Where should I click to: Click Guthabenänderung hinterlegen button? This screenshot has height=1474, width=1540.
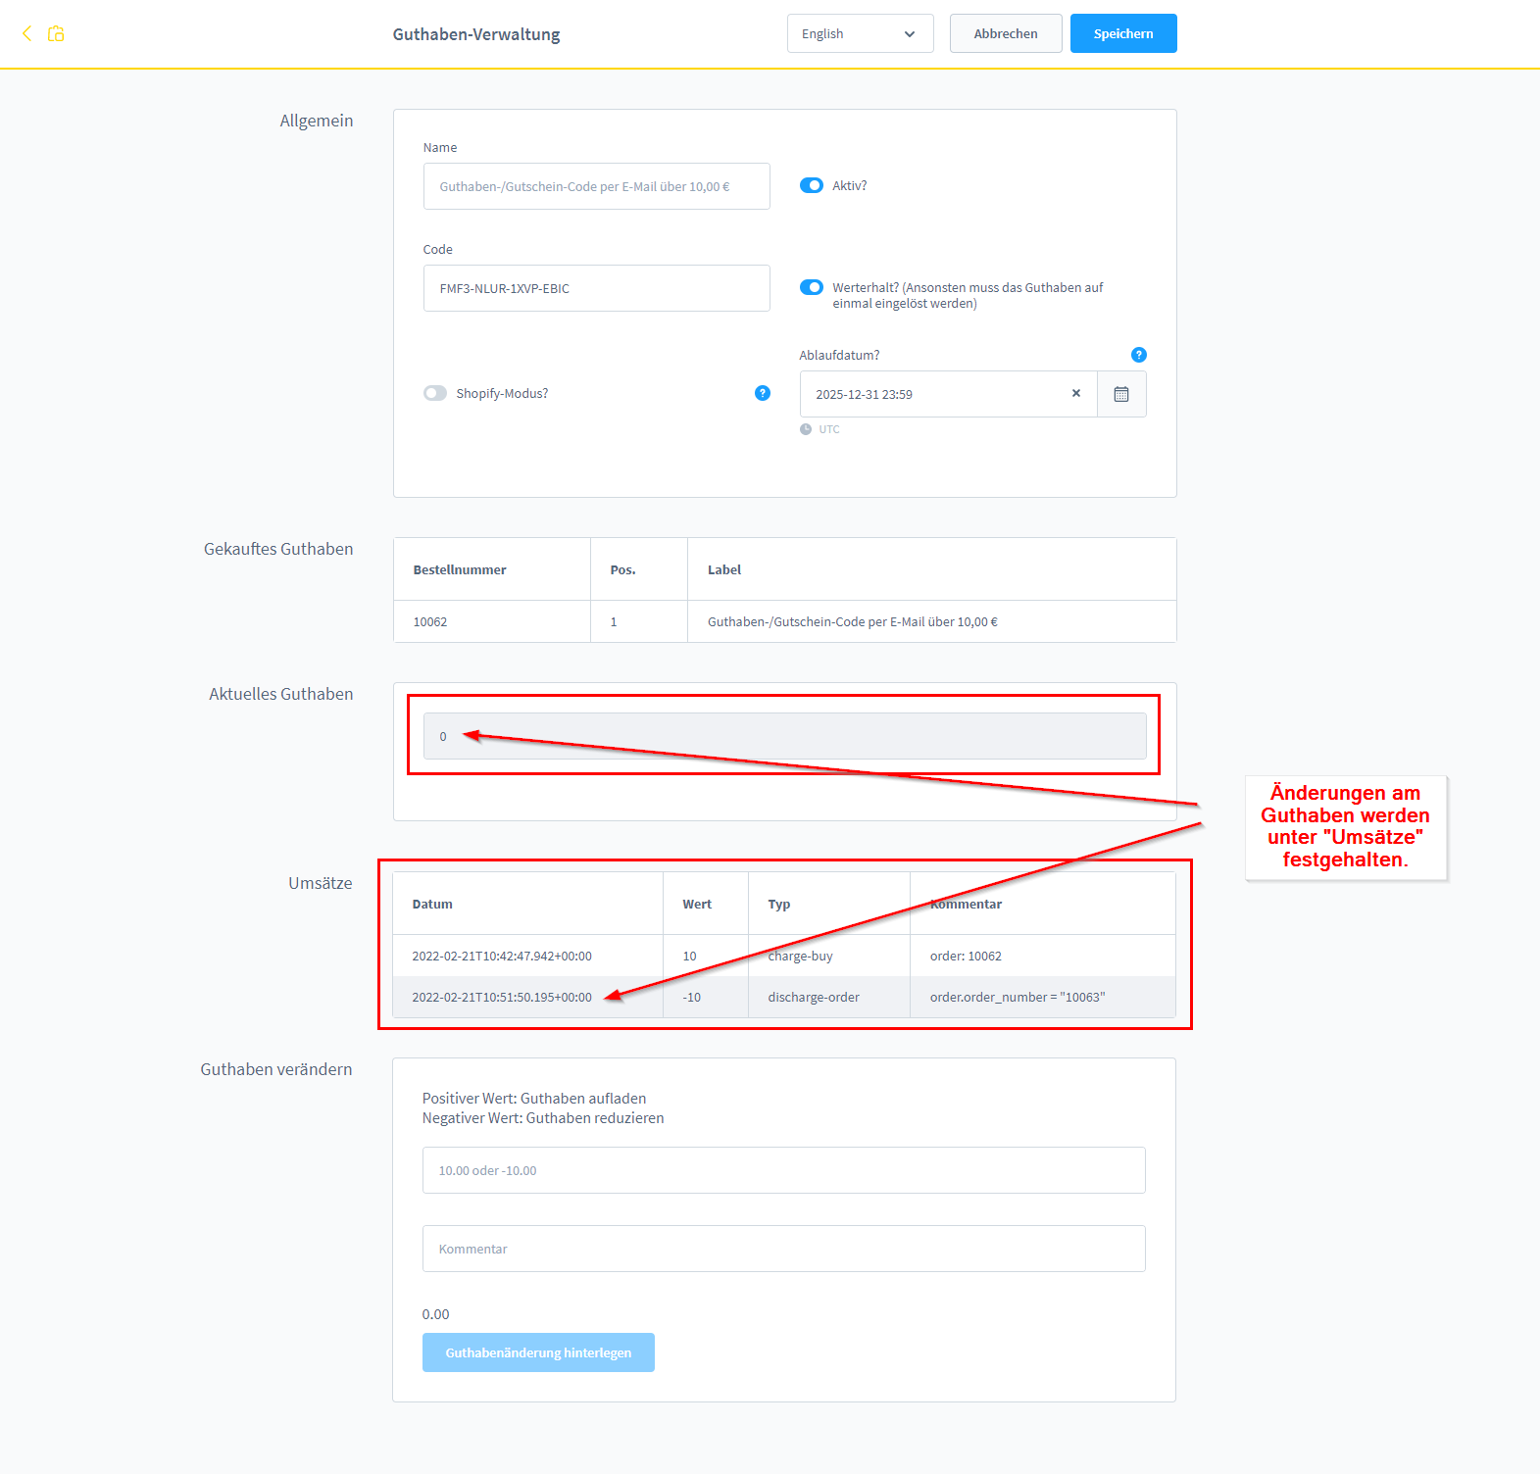538,1352
